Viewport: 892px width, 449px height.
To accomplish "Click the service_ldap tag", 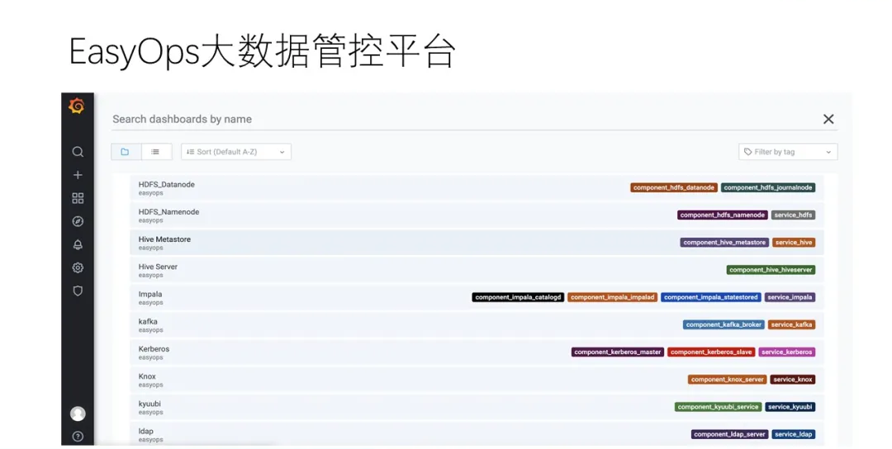I will pyautogui.click(x=793, y=434).
